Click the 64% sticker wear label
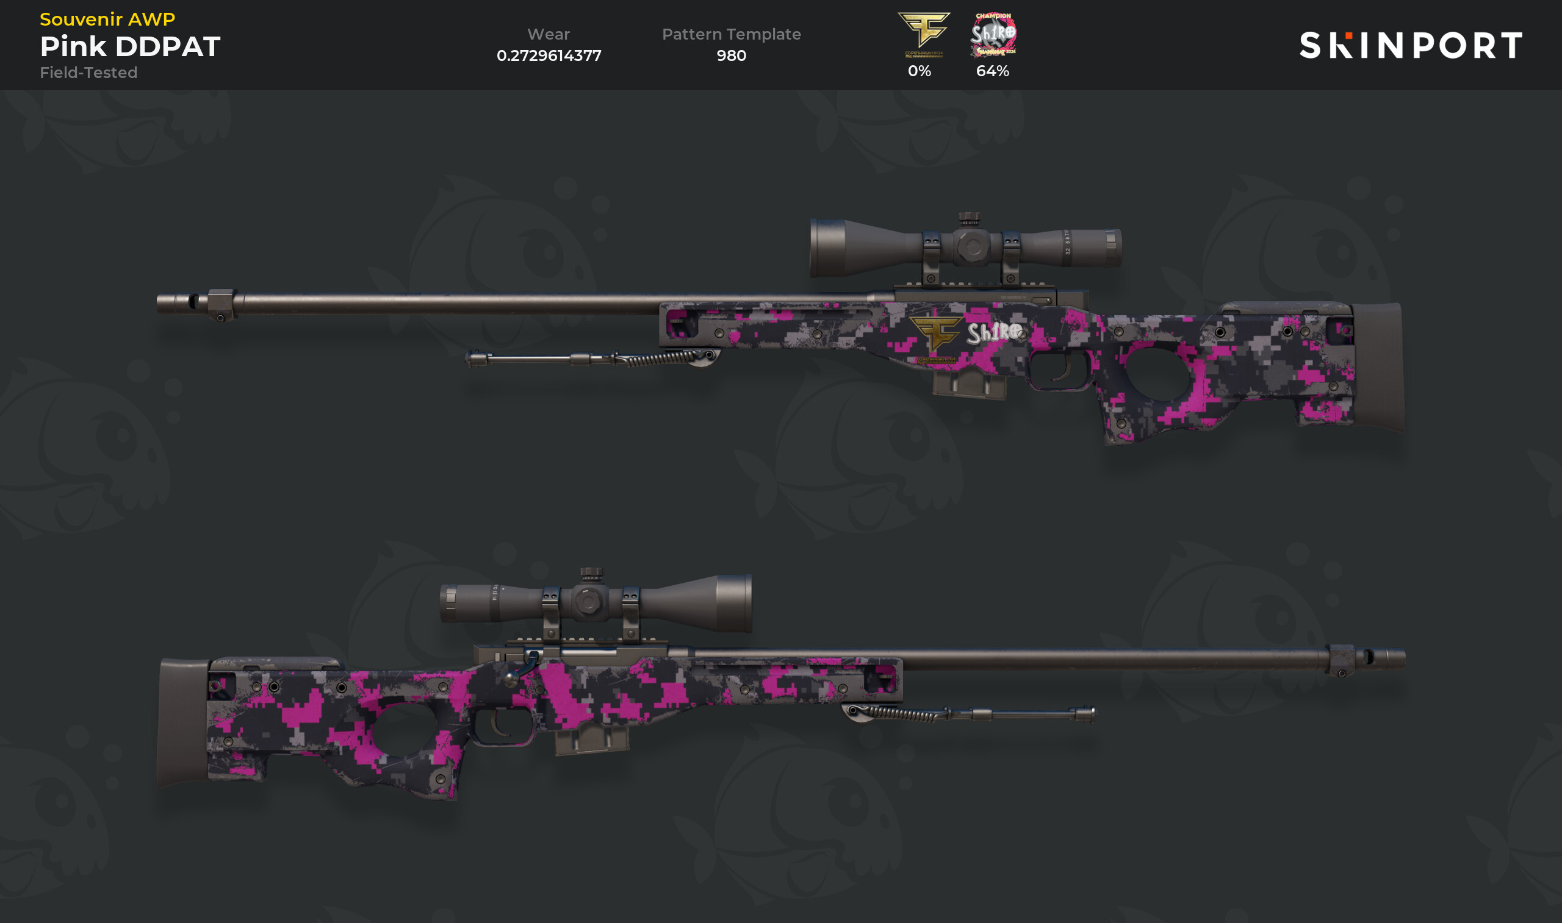This screenshot has height=923, width=1562. 993,71
